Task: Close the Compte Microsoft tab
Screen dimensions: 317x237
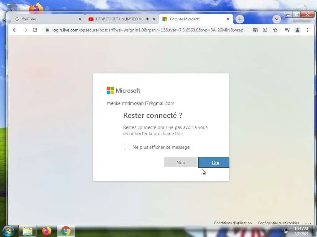Action: tap(228, 19)
